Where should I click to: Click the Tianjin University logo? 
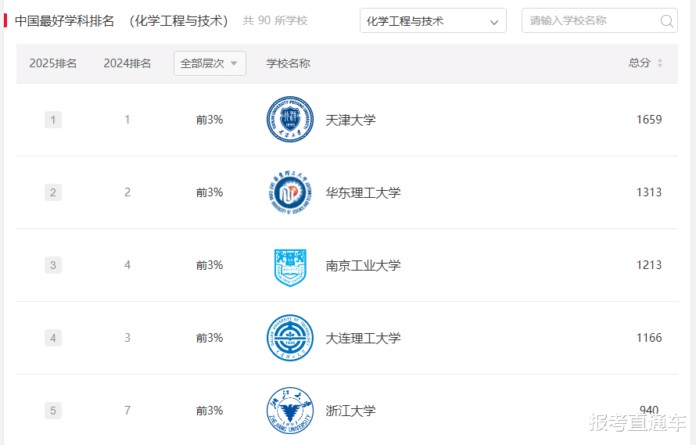[290, 120]
